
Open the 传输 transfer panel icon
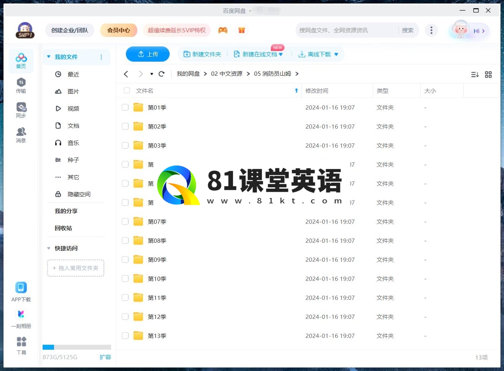pyautogui.click(x=21, y=85)
